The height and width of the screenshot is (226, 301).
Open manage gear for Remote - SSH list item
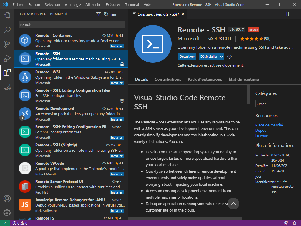click(x=122, y=64)
